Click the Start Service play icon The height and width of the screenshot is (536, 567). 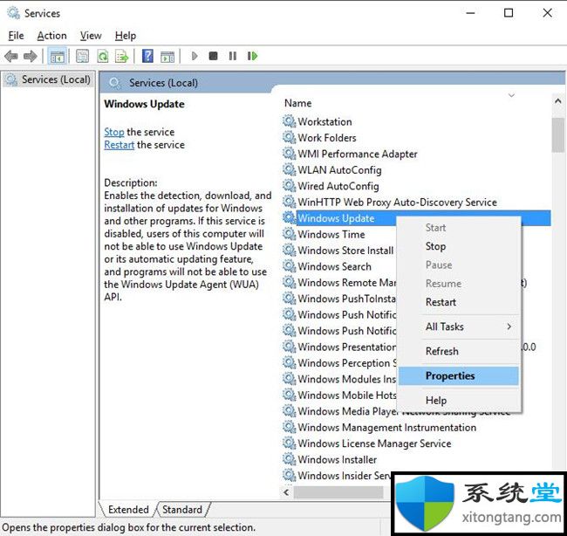195,56
